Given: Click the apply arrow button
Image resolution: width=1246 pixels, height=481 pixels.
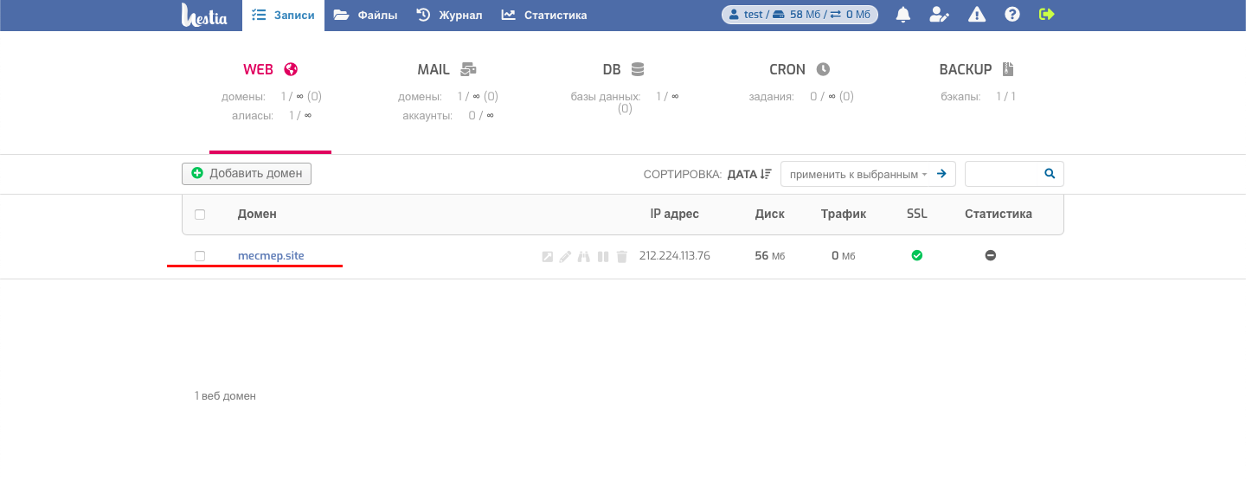Looking at the screenshot, I should point(941,174).
